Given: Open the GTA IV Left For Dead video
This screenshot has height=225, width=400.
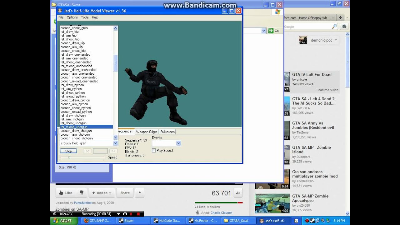Looking at the screenshot, I should (312, 74).
